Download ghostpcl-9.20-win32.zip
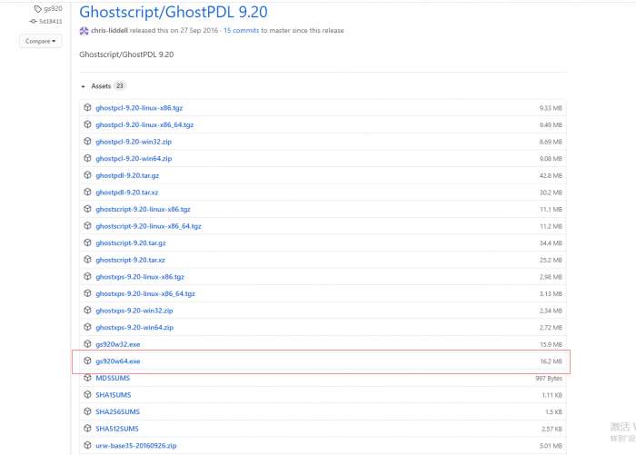Viewport: 636px width, 455px height. (134, 142)
